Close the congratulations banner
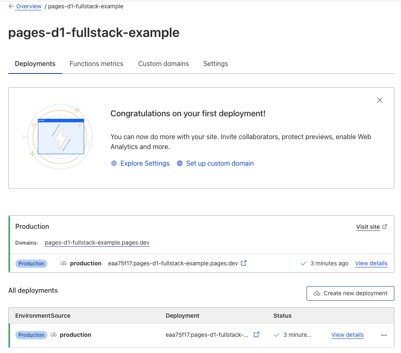 379,100
